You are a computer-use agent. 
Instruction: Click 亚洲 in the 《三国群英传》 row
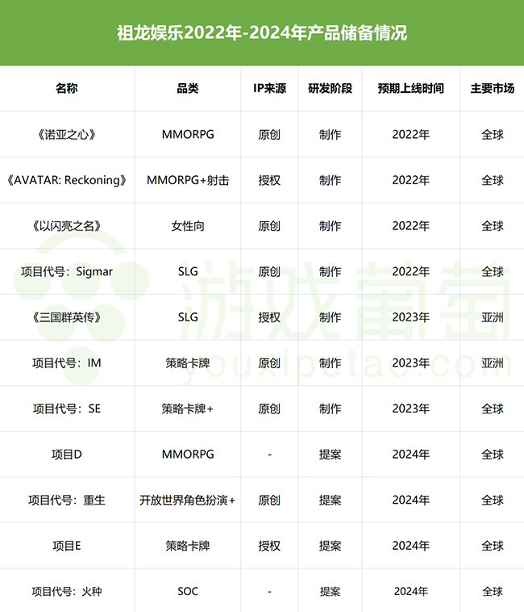click(492, 317)
